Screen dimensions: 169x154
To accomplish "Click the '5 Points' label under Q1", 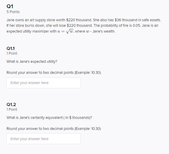I will click(x=13, y=12).
